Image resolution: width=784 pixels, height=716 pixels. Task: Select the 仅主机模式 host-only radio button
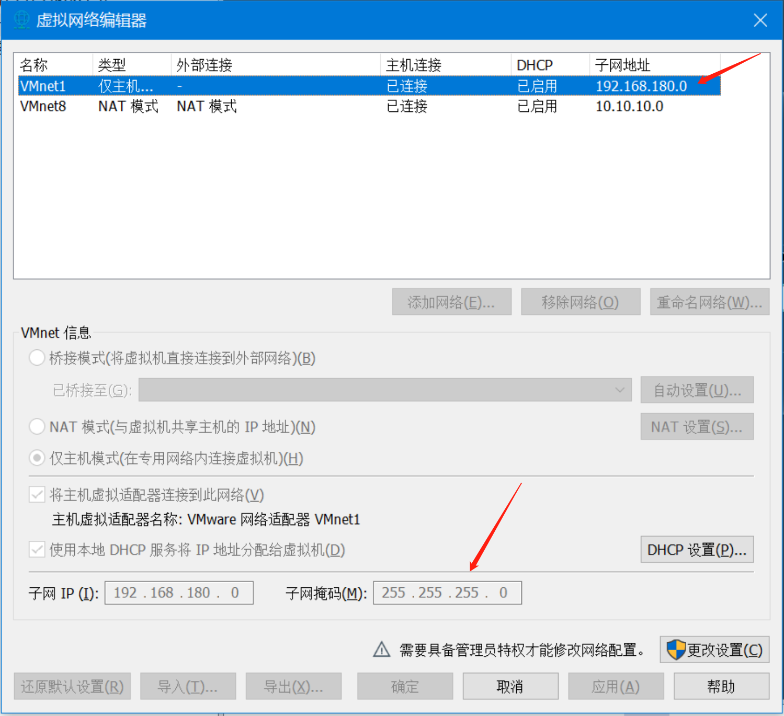coord(37,458)
